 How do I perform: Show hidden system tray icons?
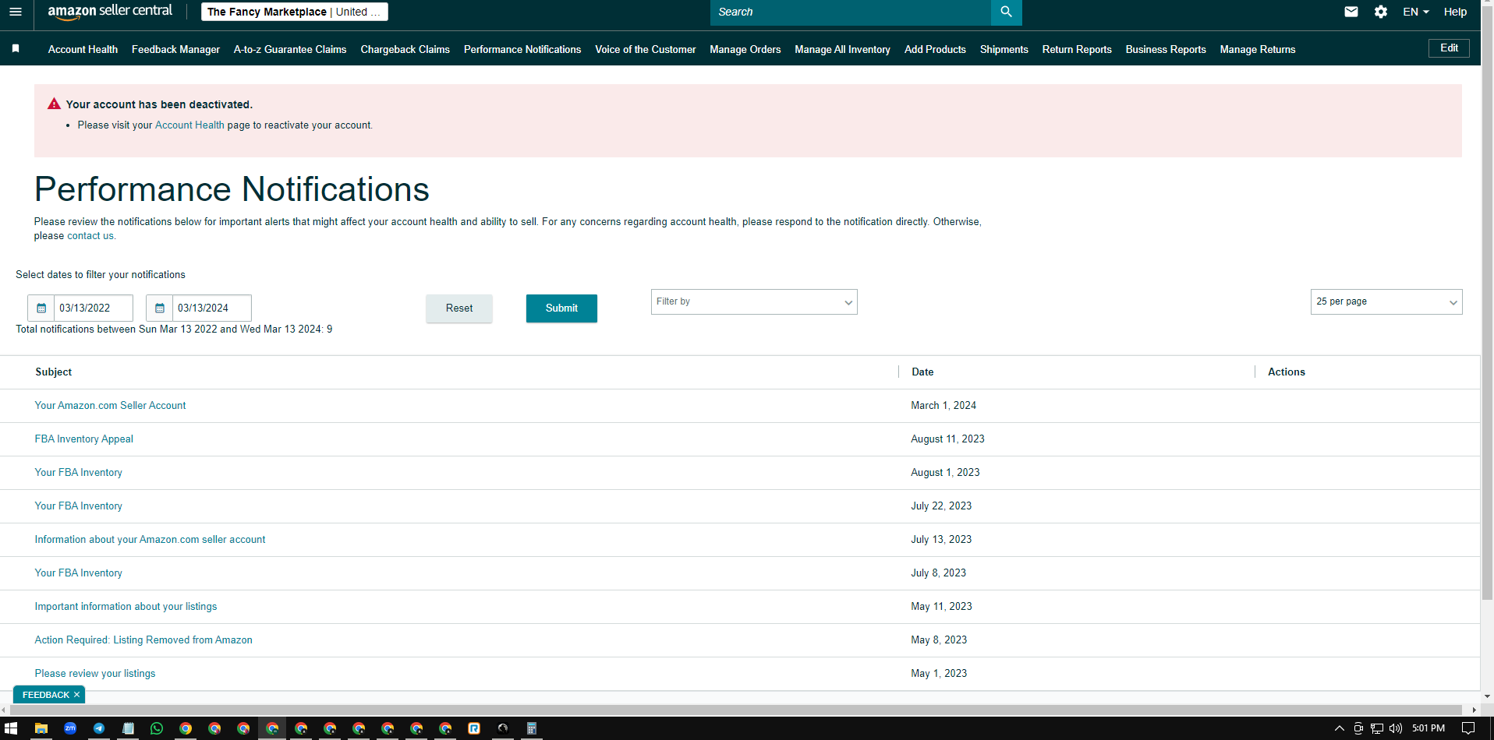(1340, 728)
